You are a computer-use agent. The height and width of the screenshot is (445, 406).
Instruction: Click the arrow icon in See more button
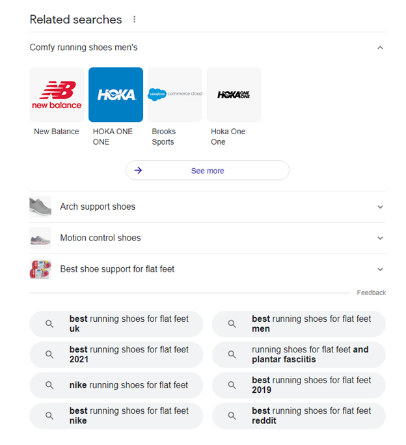pyautogui.click(x=138, y=170)
